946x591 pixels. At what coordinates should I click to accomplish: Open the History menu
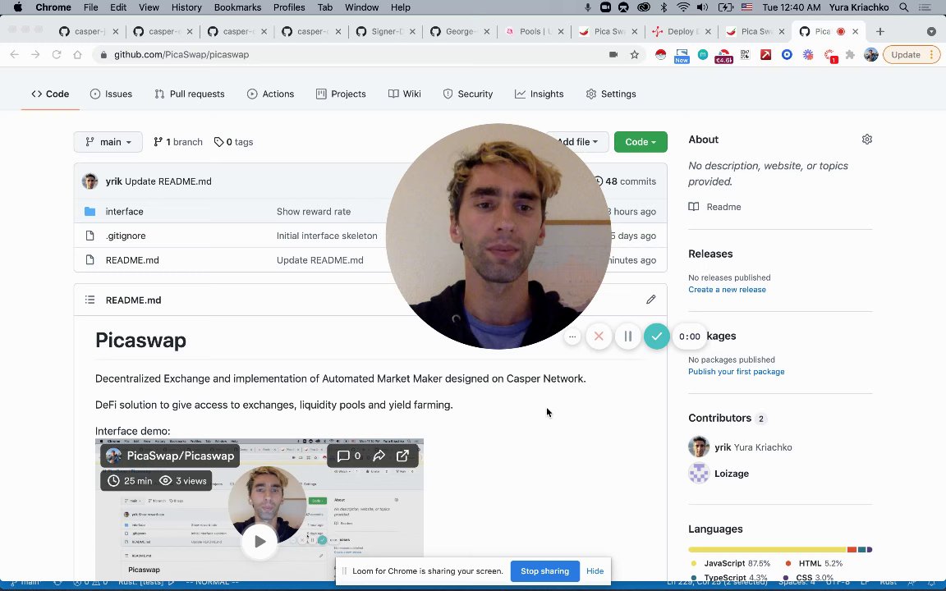tap(186, 7)
